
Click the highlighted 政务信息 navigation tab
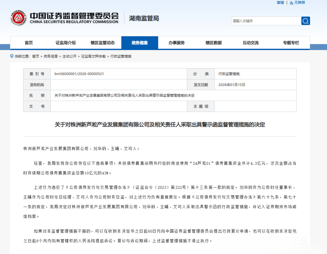[139, 43]
